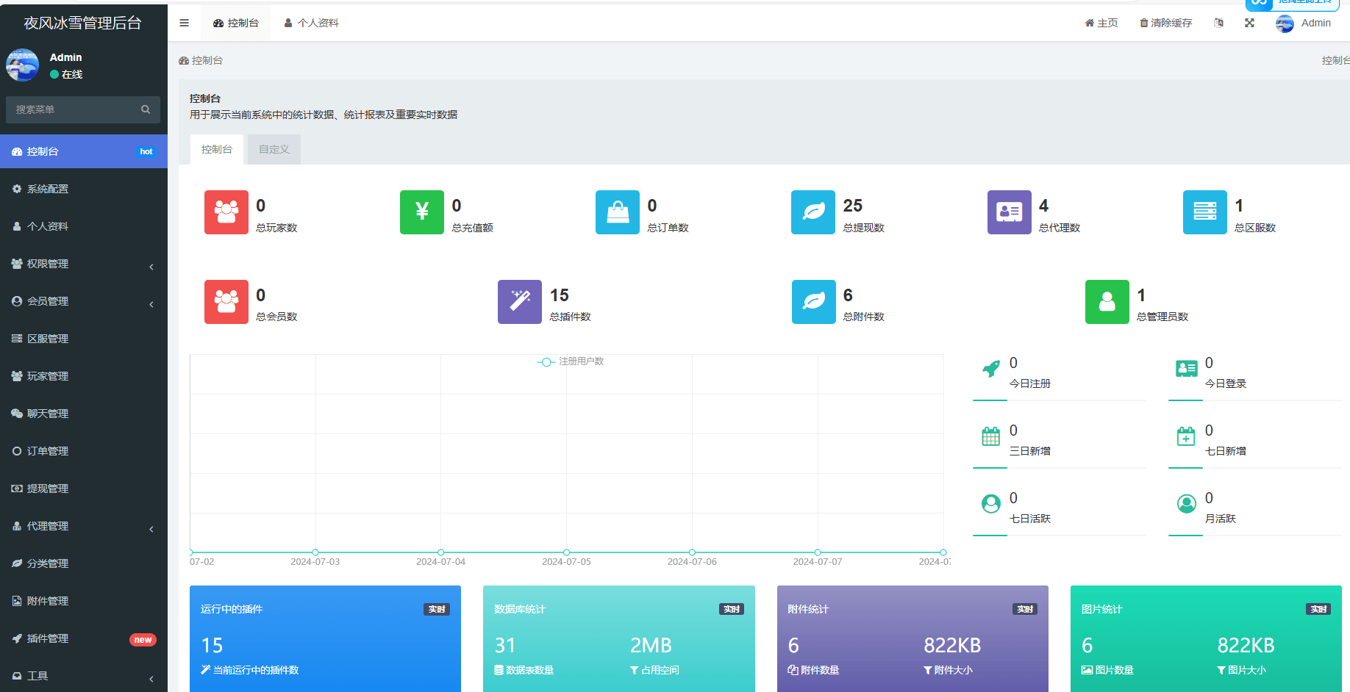Click the hamburger sidebar toggle icon
This screenshot has height=692, width=1350.
(x=184, y=23)
